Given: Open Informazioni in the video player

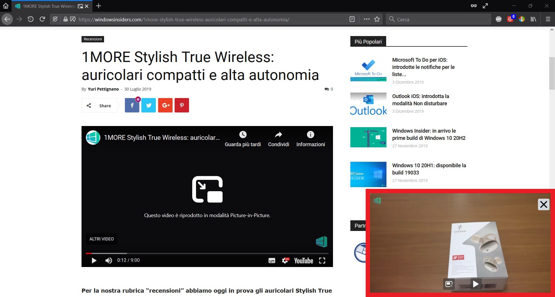Looking at the screenshot, I should [x=310, y=139].
